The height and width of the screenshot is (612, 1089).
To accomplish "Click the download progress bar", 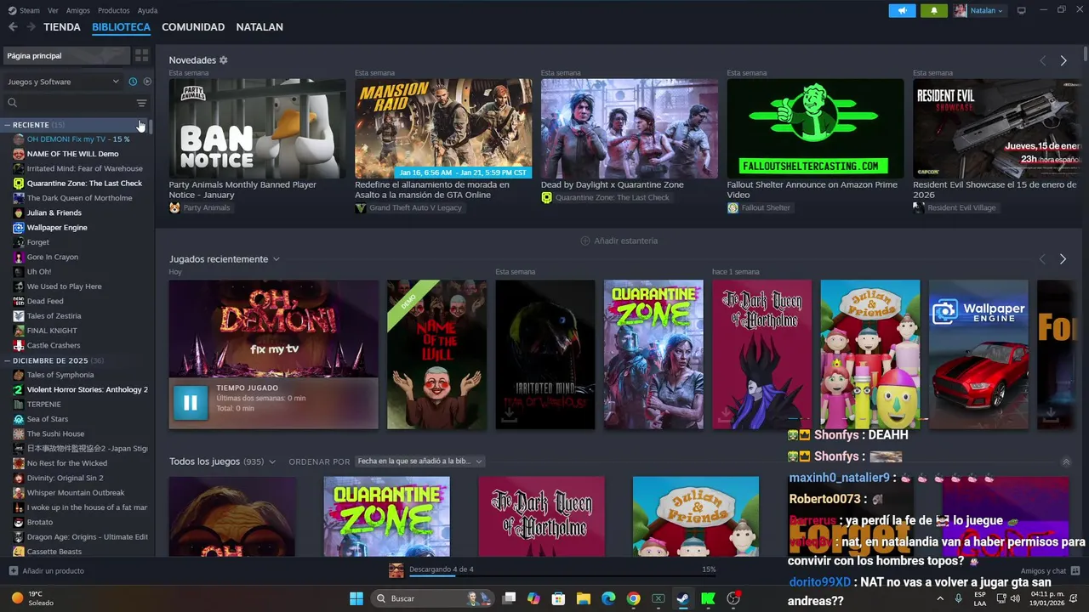I will pos(562,575).
